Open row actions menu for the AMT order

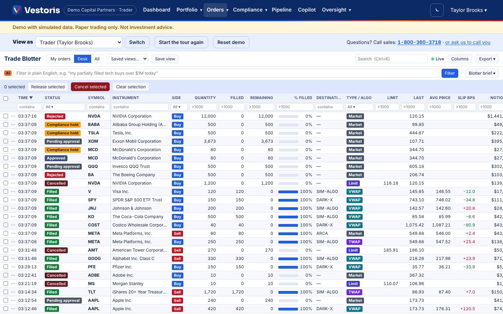pos(13,250)
